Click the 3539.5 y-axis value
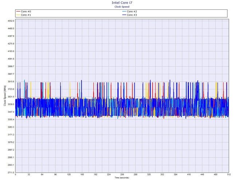This screenshot has height=182, width=244. pos(11,104)
